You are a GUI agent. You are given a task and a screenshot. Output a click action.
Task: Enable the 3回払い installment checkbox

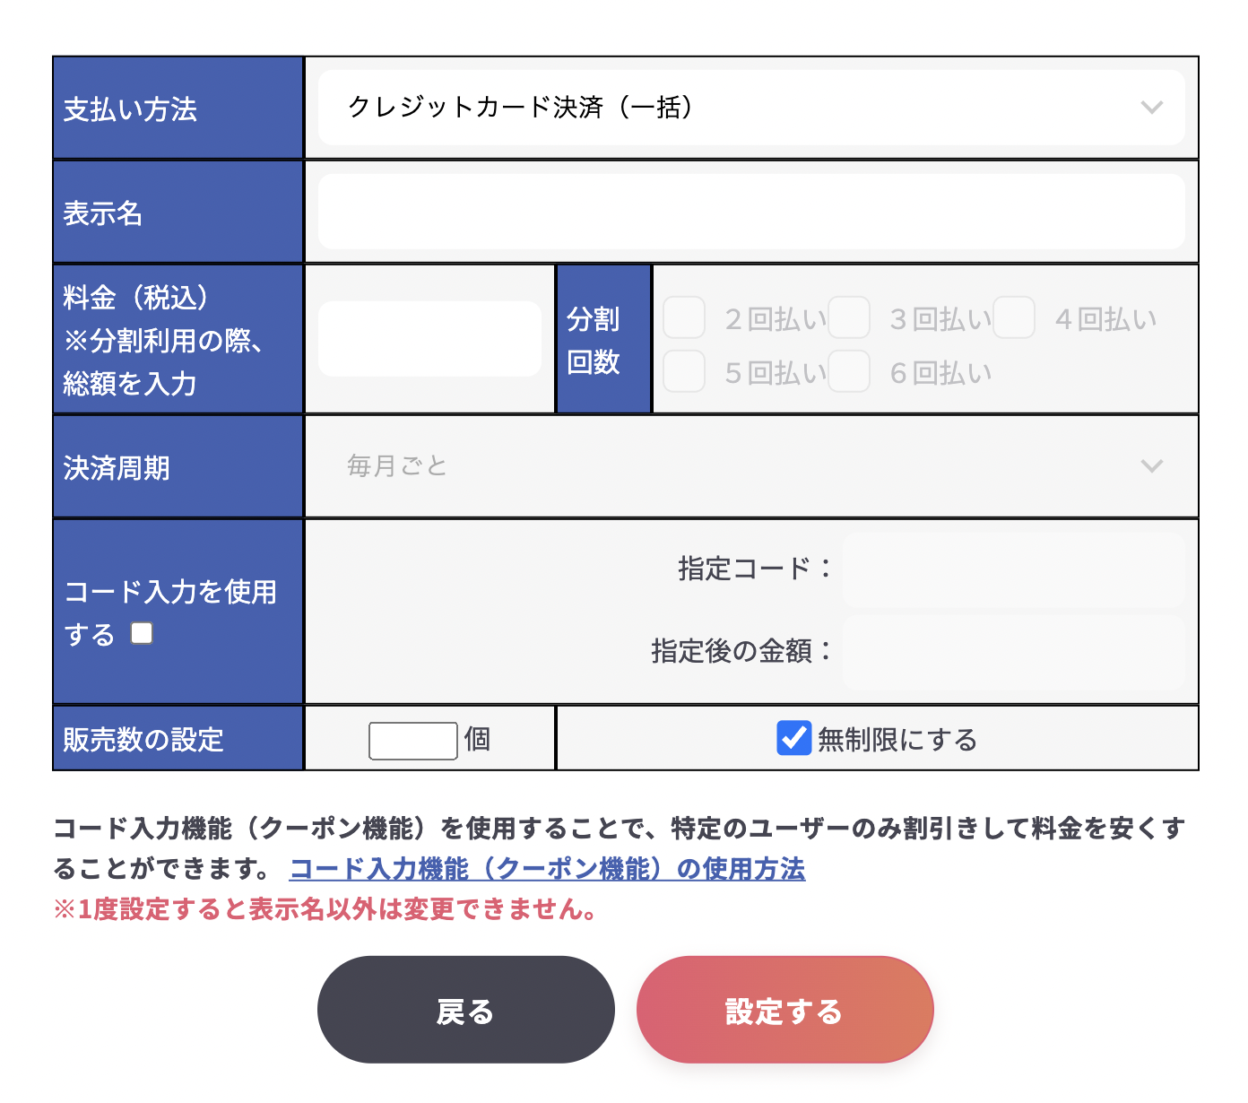point(850,318)
